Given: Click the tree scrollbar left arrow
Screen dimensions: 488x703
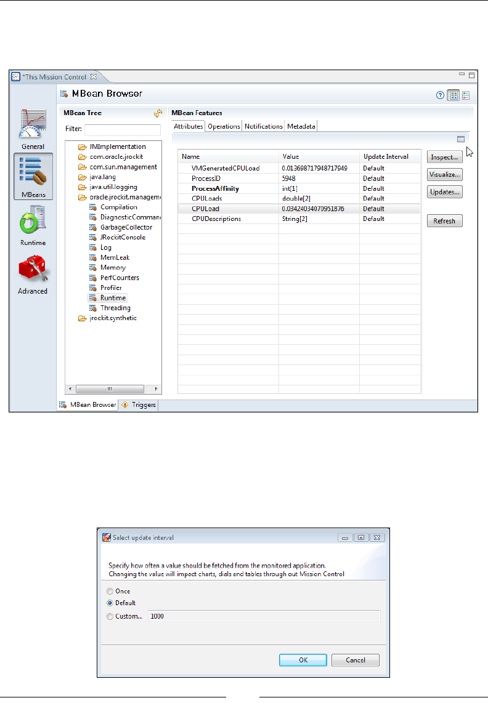Looking at the screenshot, I should tap(70, 388).
